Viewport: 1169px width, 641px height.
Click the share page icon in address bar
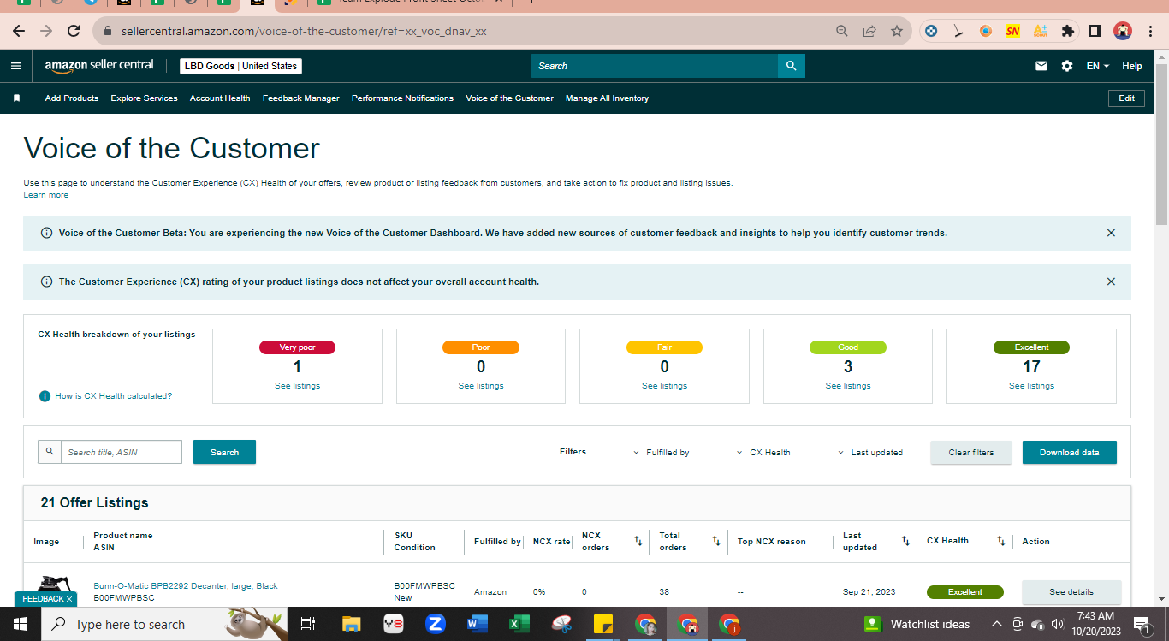[x=869, y=31]
